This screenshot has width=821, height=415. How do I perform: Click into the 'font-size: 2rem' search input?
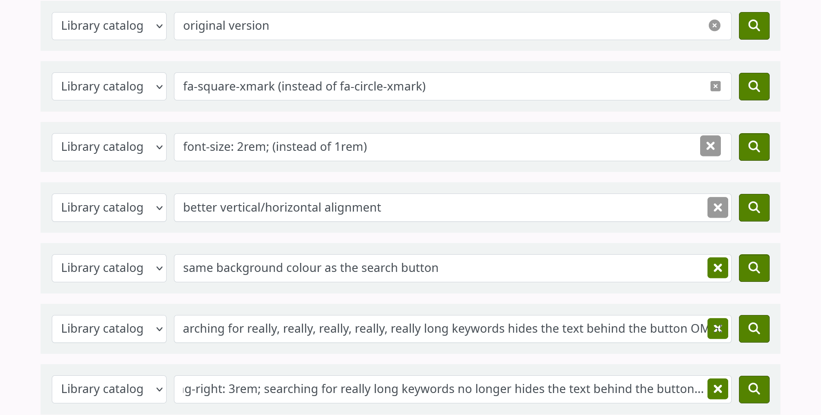pos(432,147)
